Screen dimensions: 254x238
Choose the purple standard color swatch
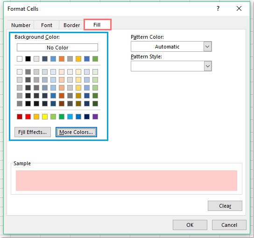click(x=95, y=117)
